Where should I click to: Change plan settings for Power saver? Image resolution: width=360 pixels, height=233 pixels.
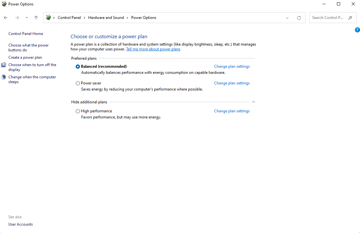click(232, 83)
